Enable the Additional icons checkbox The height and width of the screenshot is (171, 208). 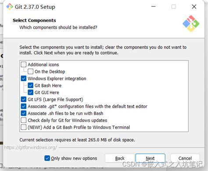24,64
